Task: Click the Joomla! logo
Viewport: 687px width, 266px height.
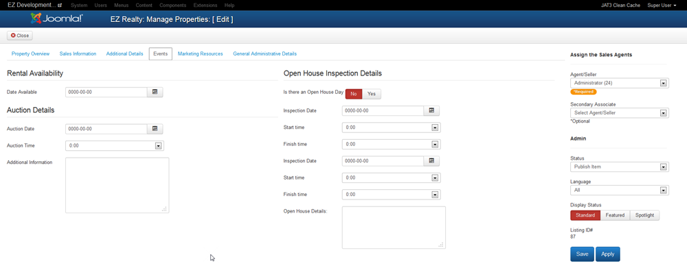Action: click(x=57, y=19)
